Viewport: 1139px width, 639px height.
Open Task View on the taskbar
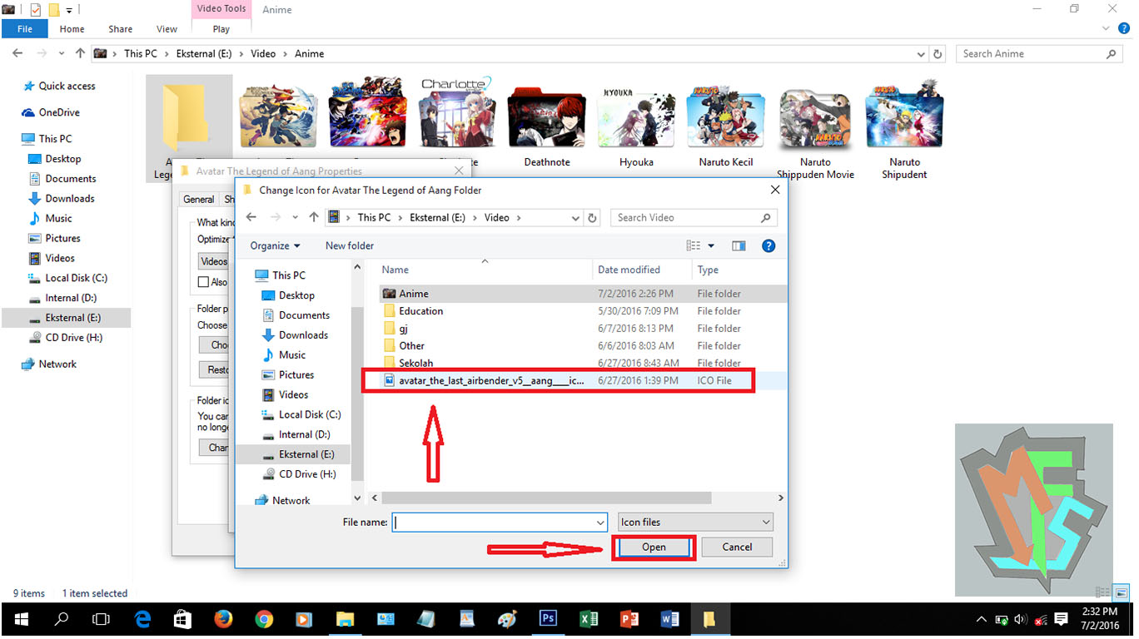pyautogui.click(x=101, y=619)
